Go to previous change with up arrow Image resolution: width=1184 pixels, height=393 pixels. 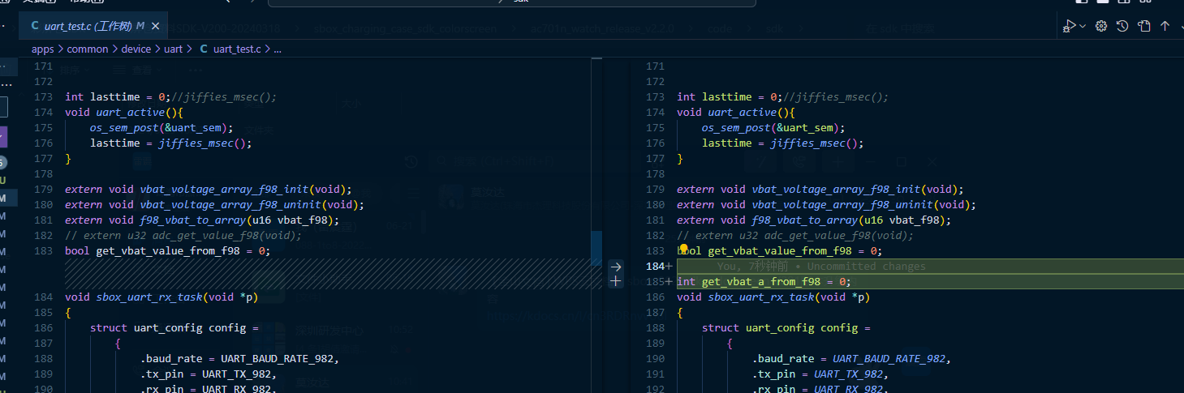[x=1165, y=26]
